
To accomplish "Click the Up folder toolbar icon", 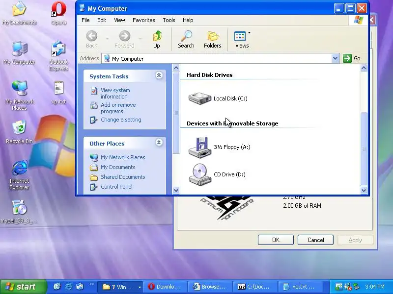I will click(157, 39).
